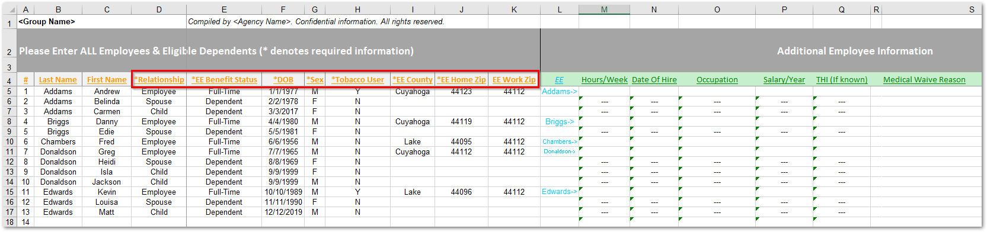
Task: Click the '*EE Benefit Status' column heading
Action: coord(224,80)
